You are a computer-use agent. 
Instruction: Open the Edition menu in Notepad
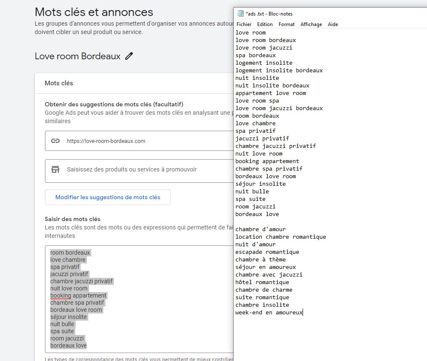[x=265, y=24]
